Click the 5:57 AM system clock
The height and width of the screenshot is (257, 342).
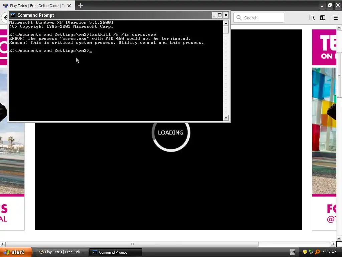[330, 252]
